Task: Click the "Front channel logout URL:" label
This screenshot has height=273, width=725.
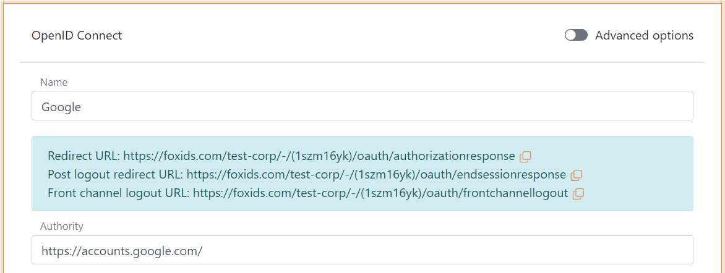Action: click(118, 193)
